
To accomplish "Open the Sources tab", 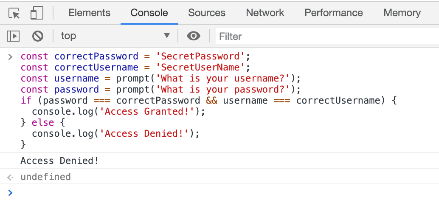I will click(x=207, y=13).
